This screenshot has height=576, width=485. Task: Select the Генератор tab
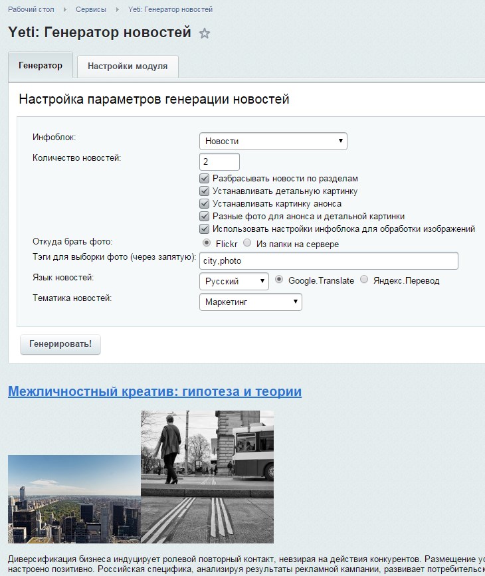point(41,66)
